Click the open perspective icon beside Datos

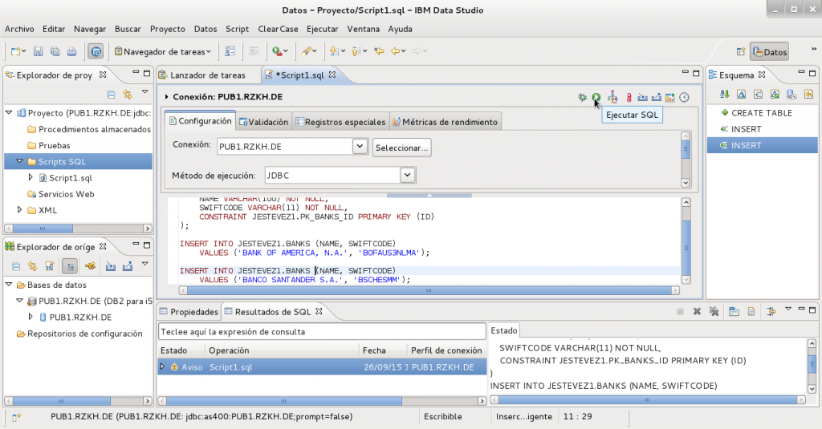(741, 51)
